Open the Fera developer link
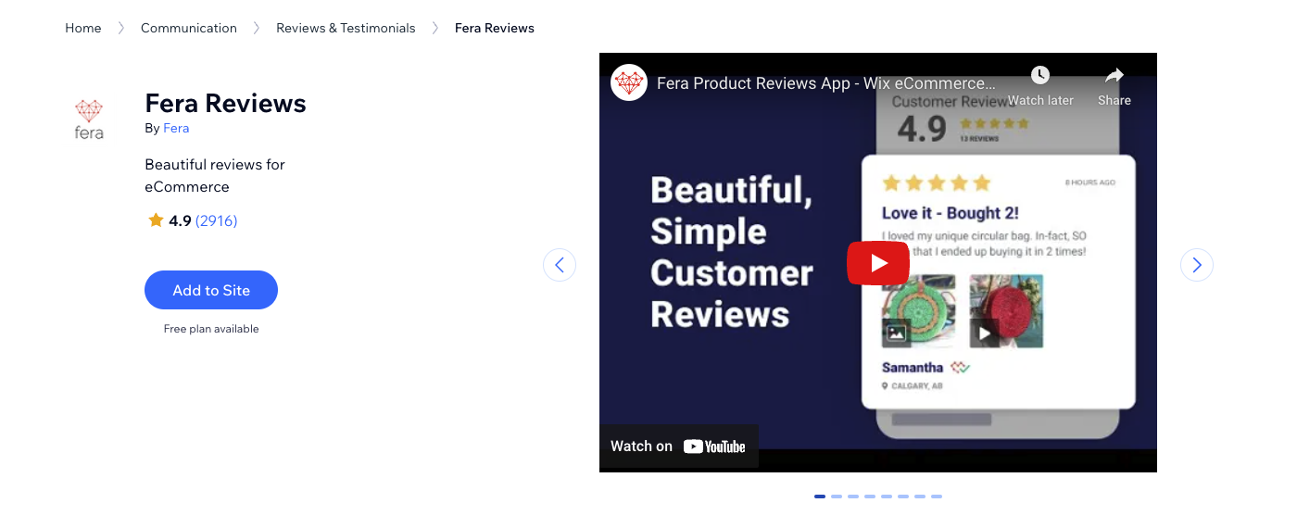This screenshot has height=528, width=1297. point(176,129)
